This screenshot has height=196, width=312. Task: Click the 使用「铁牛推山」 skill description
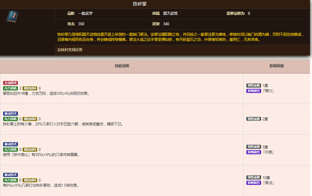tap(41, 154)
